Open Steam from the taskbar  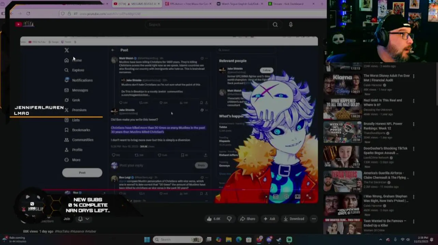[279, 240]
